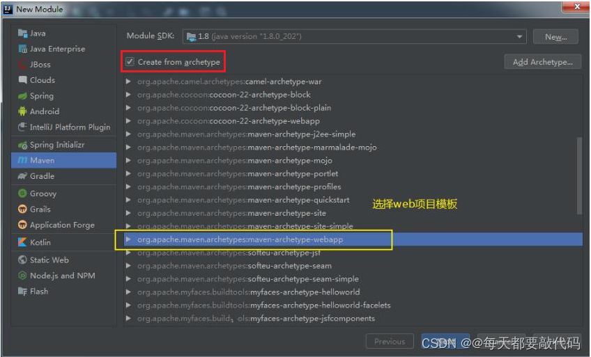Click the Previous button
The height and width of the screenshot is (357, 591).
[390, 341]
